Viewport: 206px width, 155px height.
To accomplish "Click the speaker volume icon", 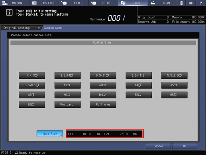I will click(191, 3).
